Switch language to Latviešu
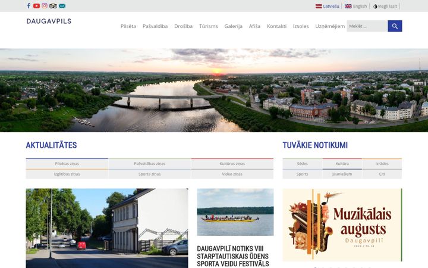 tap(331, 7)
